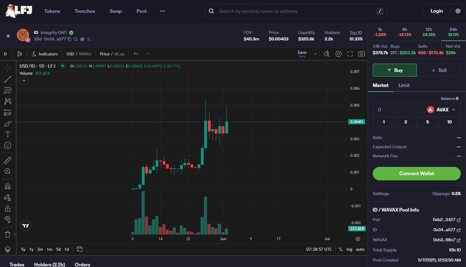Open the Pool page
The height and width of the screenshot is (267, 466).
coord(141,11)
